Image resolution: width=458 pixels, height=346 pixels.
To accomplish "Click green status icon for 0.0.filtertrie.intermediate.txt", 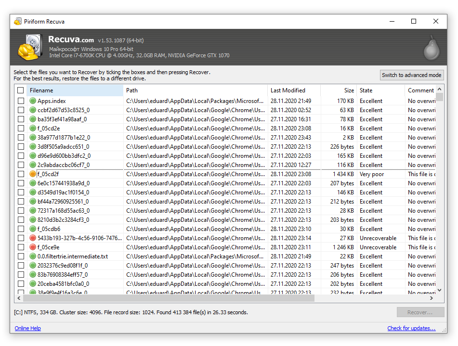I will (x=33, y=256).
